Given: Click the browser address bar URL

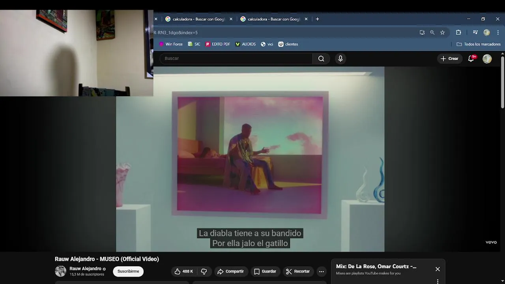Looking at the screenshot, I should point(176,32).
